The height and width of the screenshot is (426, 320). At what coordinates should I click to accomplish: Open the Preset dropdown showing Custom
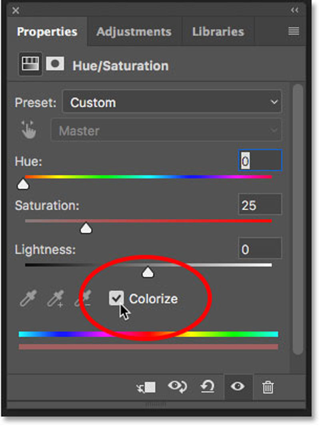pos(172,103)
